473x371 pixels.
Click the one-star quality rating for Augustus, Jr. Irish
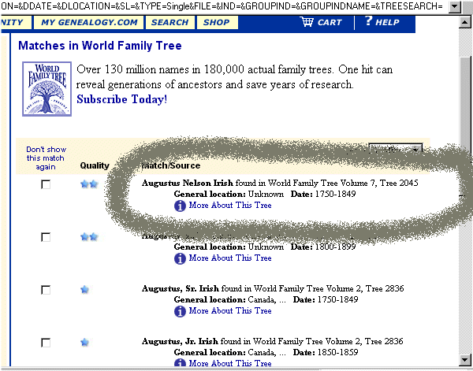(x=85, y=343)
